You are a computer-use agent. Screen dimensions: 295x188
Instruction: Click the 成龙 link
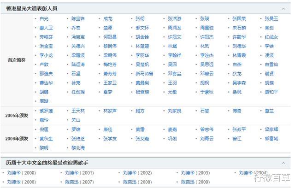point(108,18)
